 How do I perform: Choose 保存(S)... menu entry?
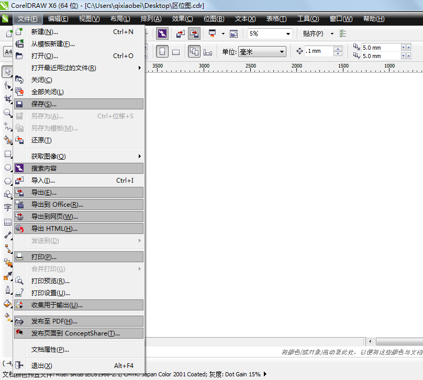coord(79,104)
